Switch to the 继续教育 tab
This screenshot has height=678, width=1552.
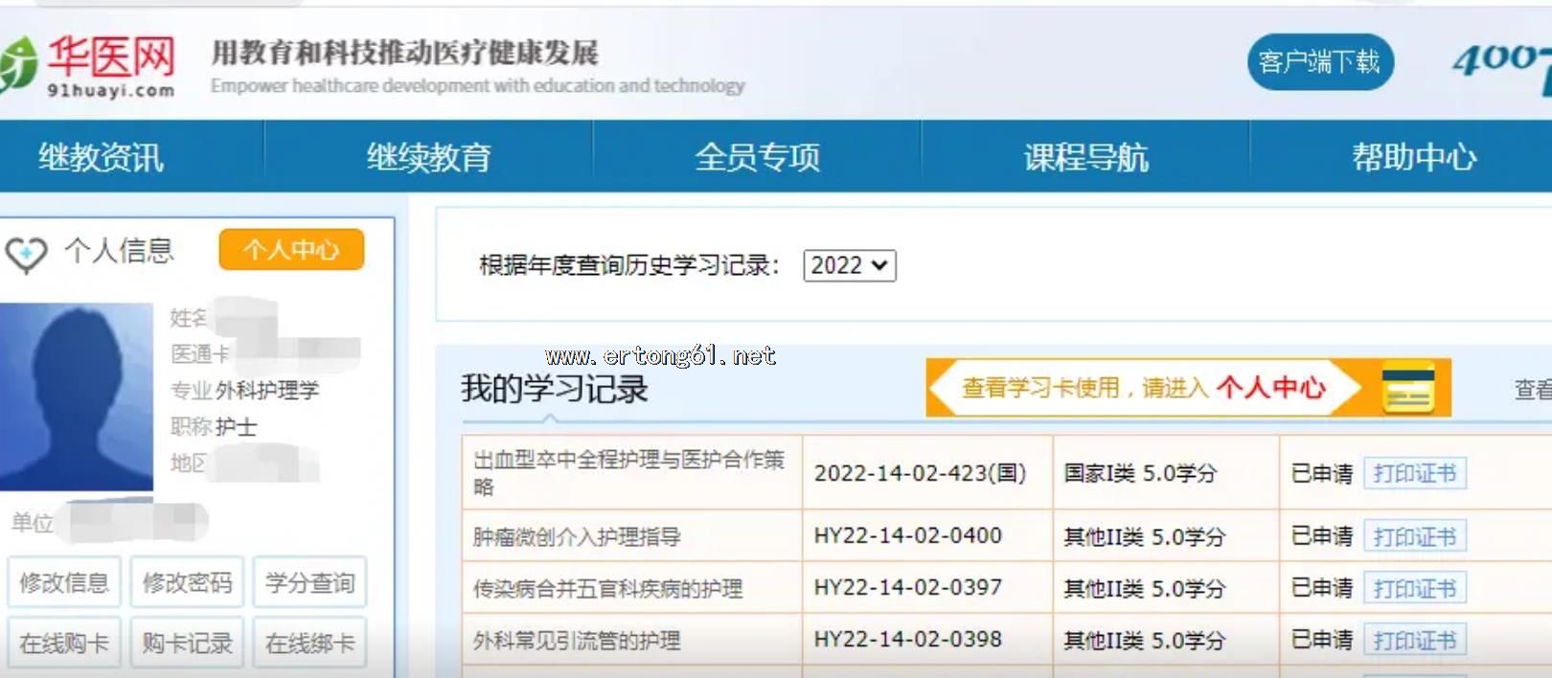pos(428,157)
